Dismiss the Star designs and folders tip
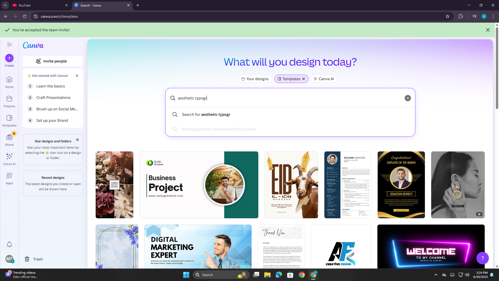Viewport: 499px width, 281px height. coord(77,140)
